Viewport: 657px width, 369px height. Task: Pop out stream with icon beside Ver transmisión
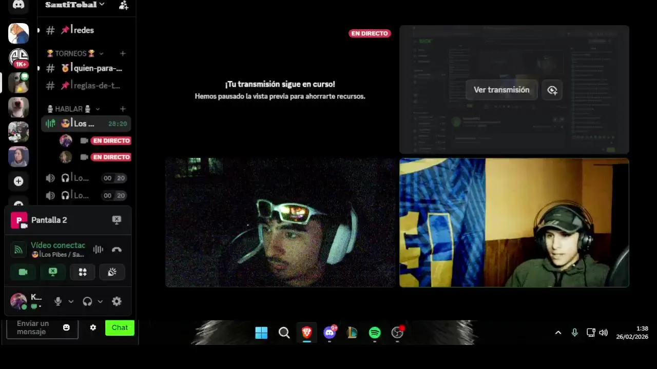[552, 90]
